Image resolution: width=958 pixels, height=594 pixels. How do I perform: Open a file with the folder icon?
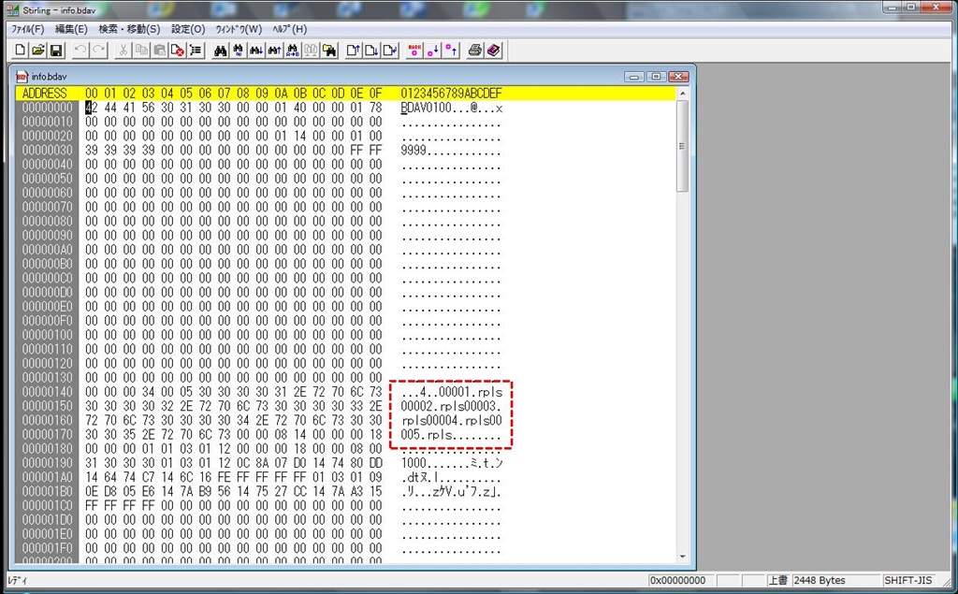[x=38, y=51]
